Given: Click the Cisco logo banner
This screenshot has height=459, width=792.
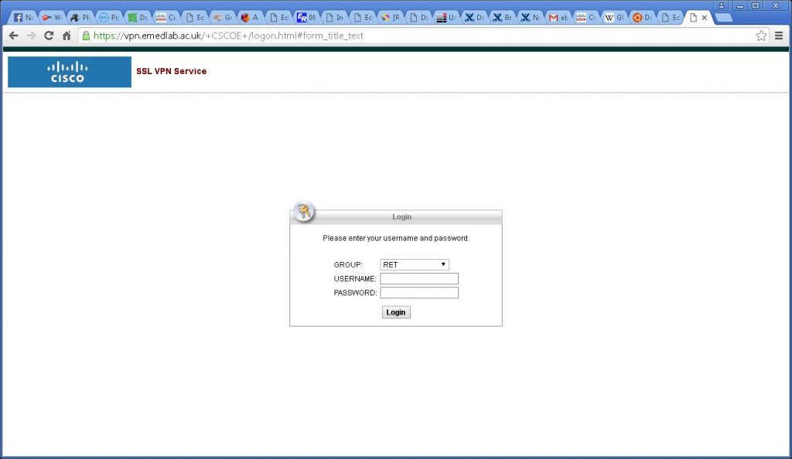Looking at the screenshot, I should pos(70,72).
